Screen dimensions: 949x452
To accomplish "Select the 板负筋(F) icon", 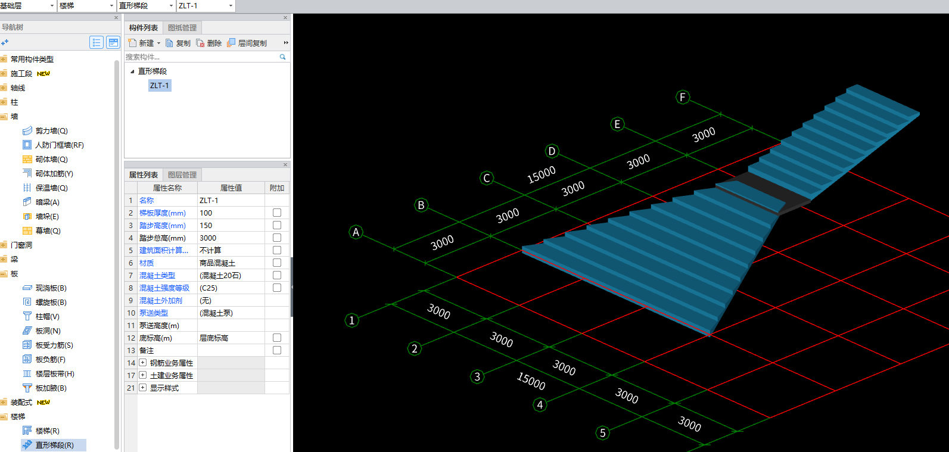I will coord(27,359).
